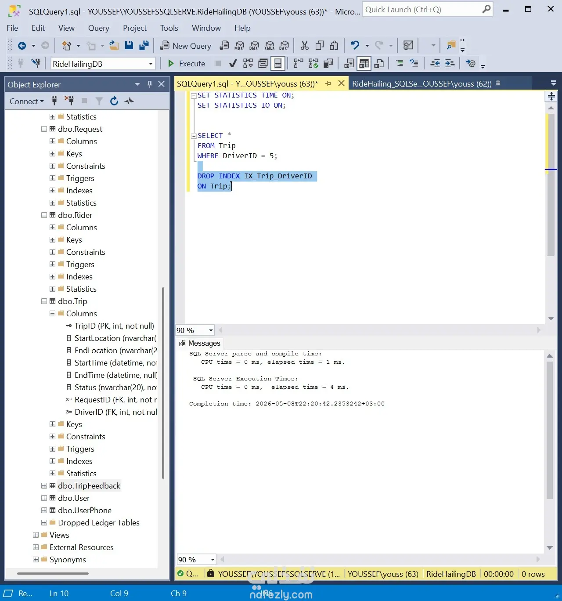562x601 pixels.
Task: Toggle Include Actual Execution Plan
Action: (x=298, y=64)
